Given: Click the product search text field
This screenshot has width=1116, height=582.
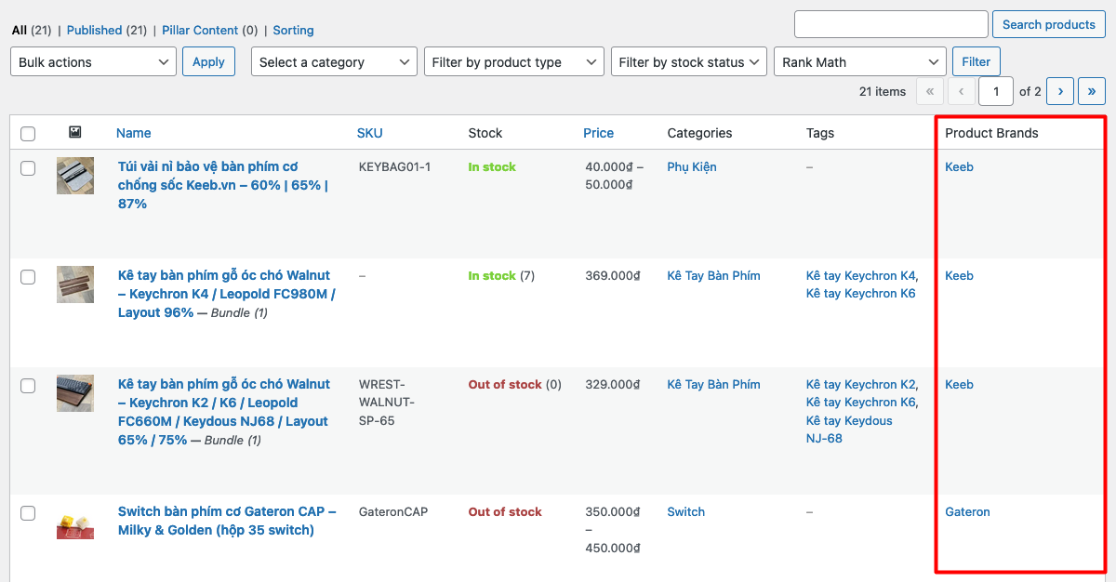Looking at the screenshot, I should (891, 24).
